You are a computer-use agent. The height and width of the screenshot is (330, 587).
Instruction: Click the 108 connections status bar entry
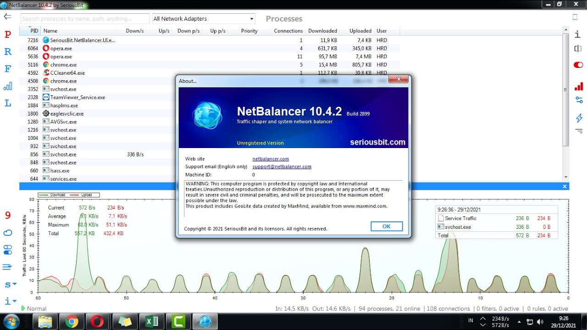(449, 308)
